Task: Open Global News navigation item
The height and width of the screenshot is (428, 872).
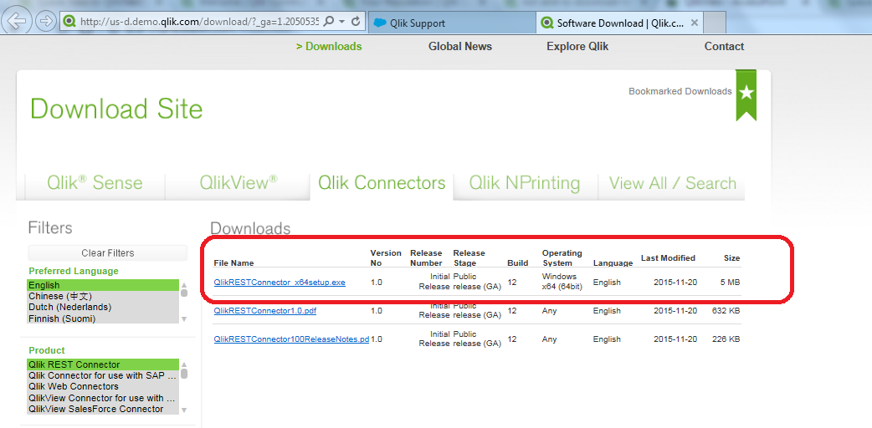Action: point(460,47)
